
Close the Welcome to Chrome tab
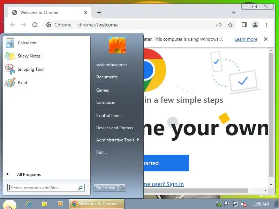86,13
